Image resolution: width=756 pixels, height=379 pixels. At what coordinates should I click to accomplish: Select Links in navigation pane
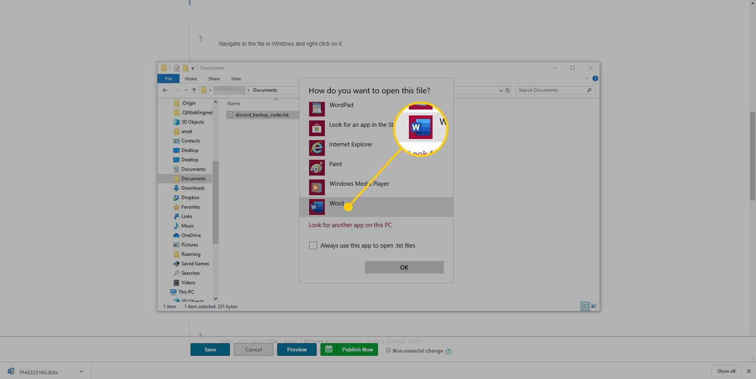[183, 216]
